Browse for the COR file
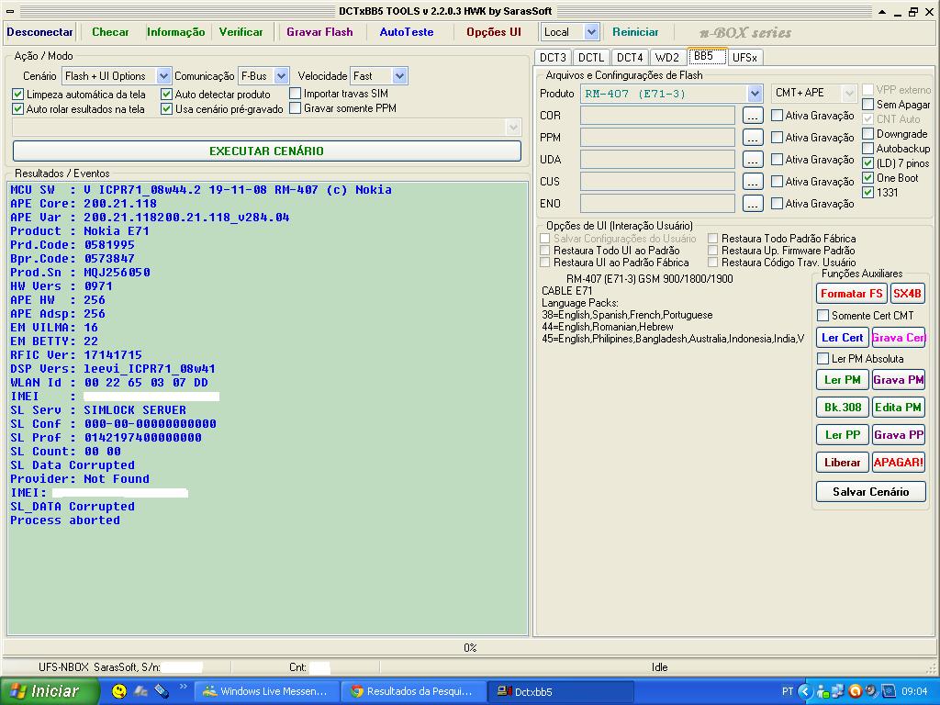The height and width of the screenshot is (705, 940). click(x=753, y=115)
